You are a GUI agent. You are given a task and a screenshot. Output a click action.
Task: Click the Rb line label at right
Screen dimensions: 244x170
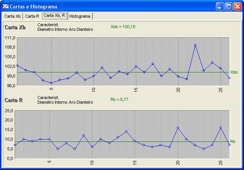coord(232,141)
